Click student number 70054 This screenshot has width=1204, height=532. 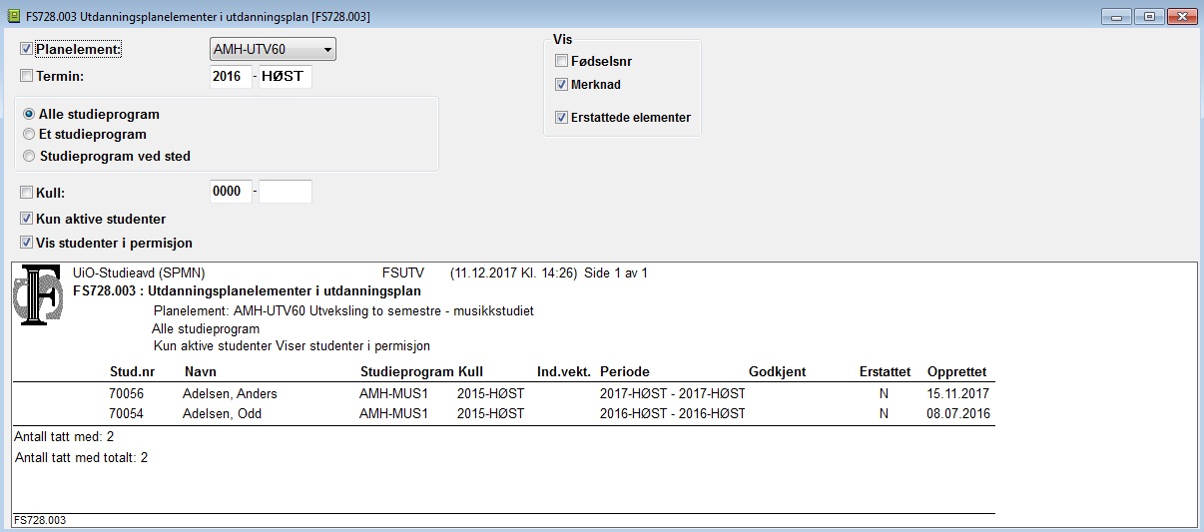[127, 414]
